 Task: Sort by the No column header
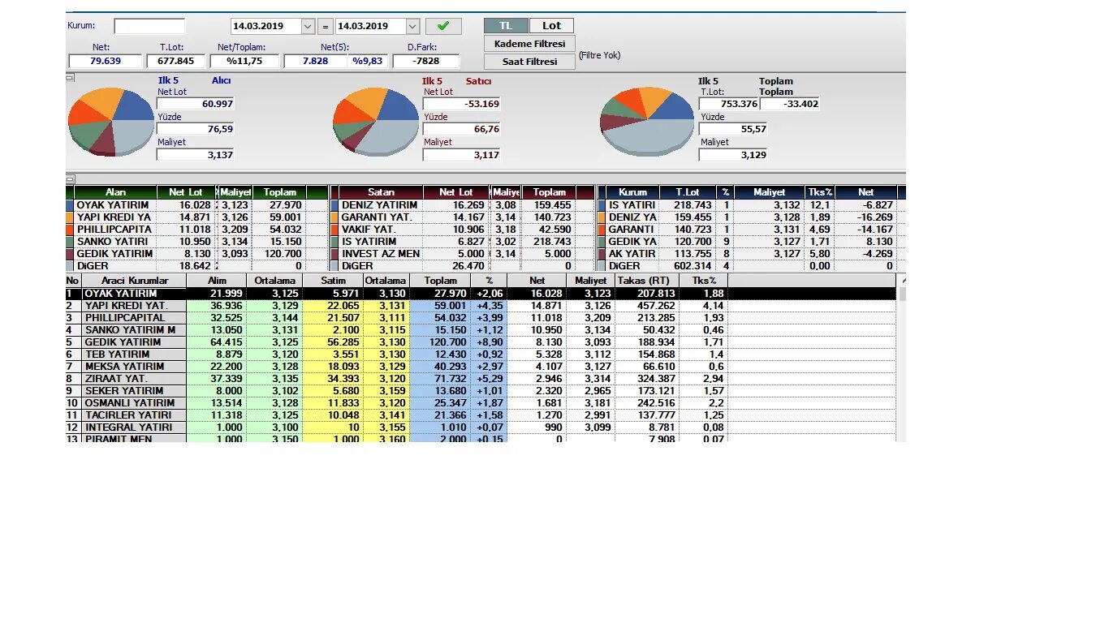[x=74, y=280]
